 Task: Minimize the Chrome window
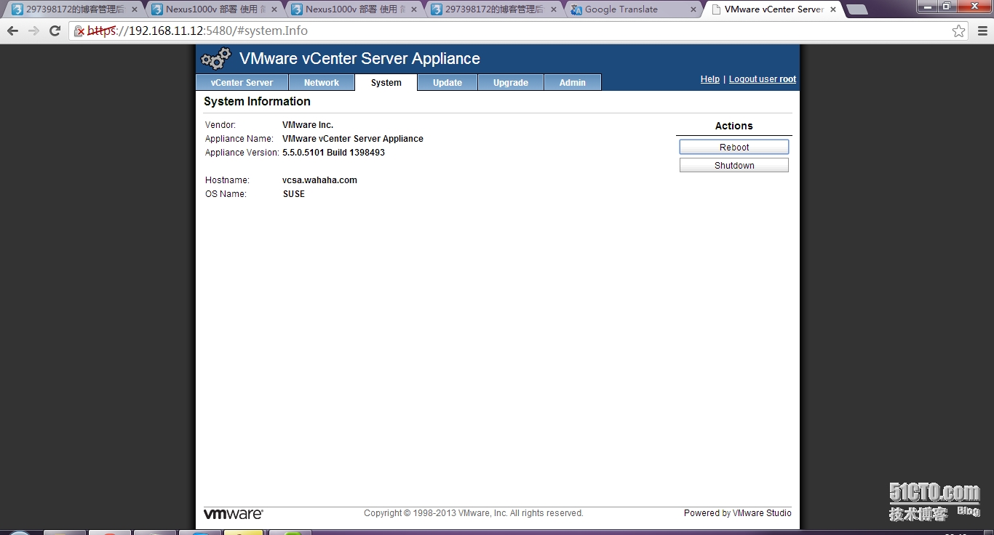927,7
